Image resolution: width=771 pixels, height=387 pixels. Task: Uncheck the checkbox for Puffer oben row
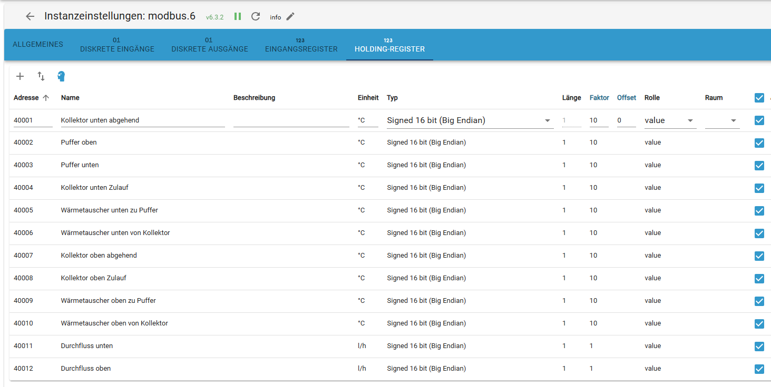tap(759, 142)
